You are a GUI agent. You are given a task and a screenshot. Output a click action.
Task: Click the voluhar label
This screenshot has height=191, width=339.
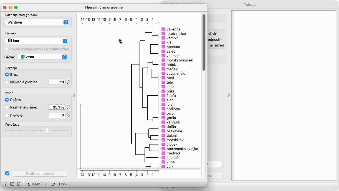coord(173,56)
